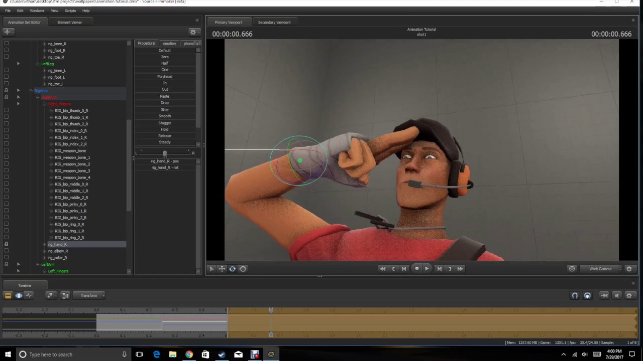Click the timeline hourglass time-selection icon

coord(65,295)
